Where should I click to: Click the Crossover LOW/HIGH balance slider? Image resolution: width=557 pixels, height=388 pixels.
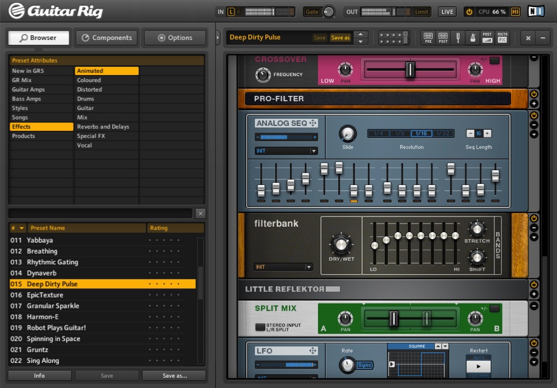[x=410, y=69]
